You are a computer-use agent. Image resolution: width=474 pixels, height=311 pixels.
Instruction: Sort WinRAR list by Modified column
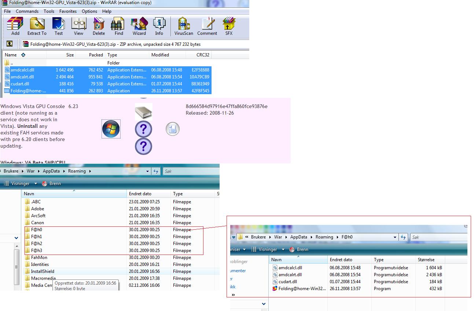(x=168, y=55)
